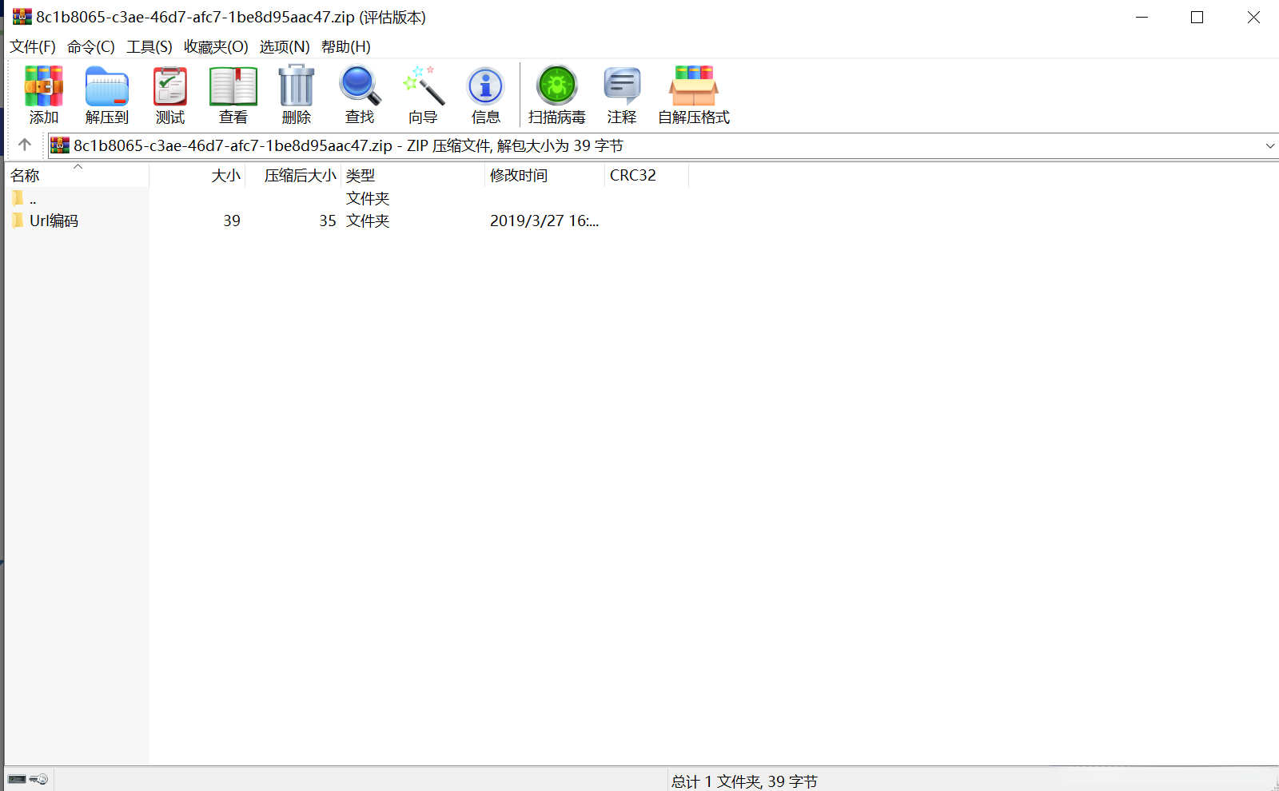Viewport: 1279px width, 791px height.
Task: Minimize the WinRAR window
Action: (1142, 17)
